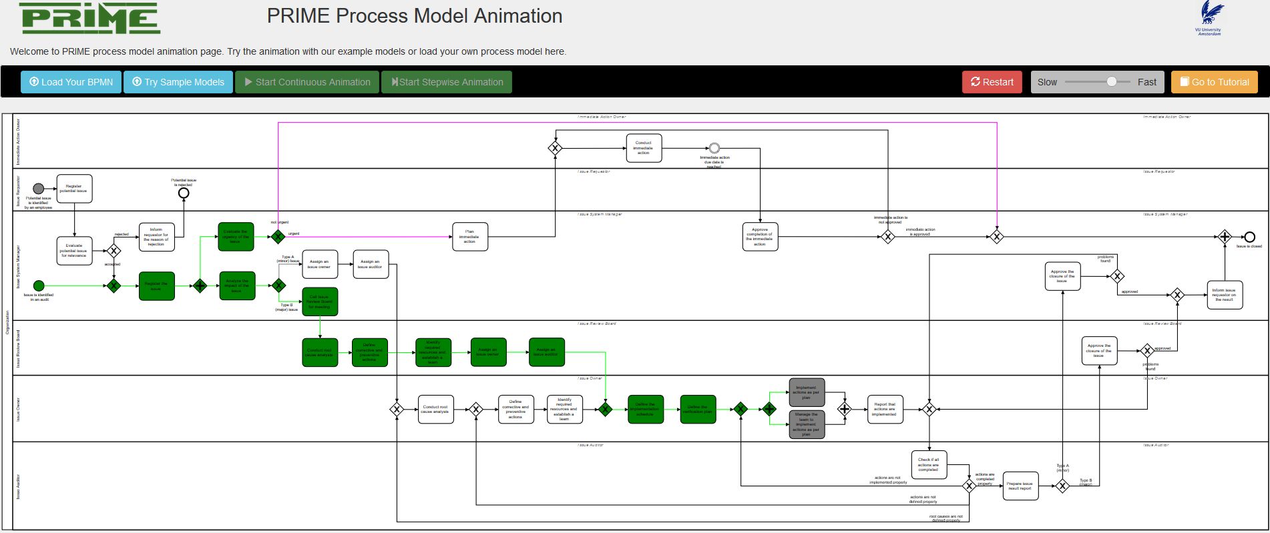
Task: Restart the animation
Action: click(x=992, y=82)
